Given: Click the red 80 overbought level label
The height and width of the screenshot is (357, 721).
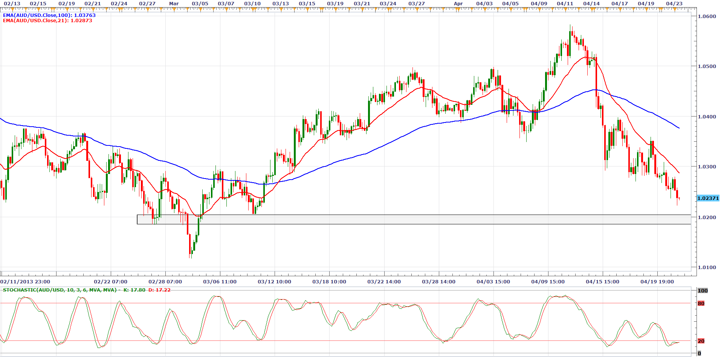Looking at the screenshot, I should pyautogui.click(x=701, y=304).
